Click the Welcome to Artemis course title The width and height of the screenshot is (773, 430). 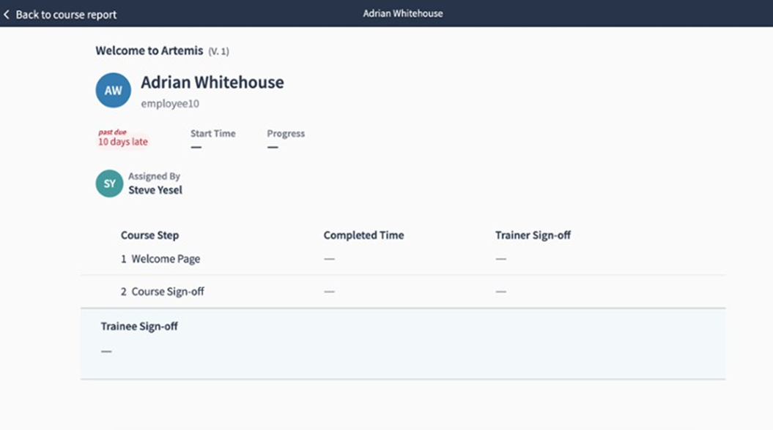[x=149, y=51]
